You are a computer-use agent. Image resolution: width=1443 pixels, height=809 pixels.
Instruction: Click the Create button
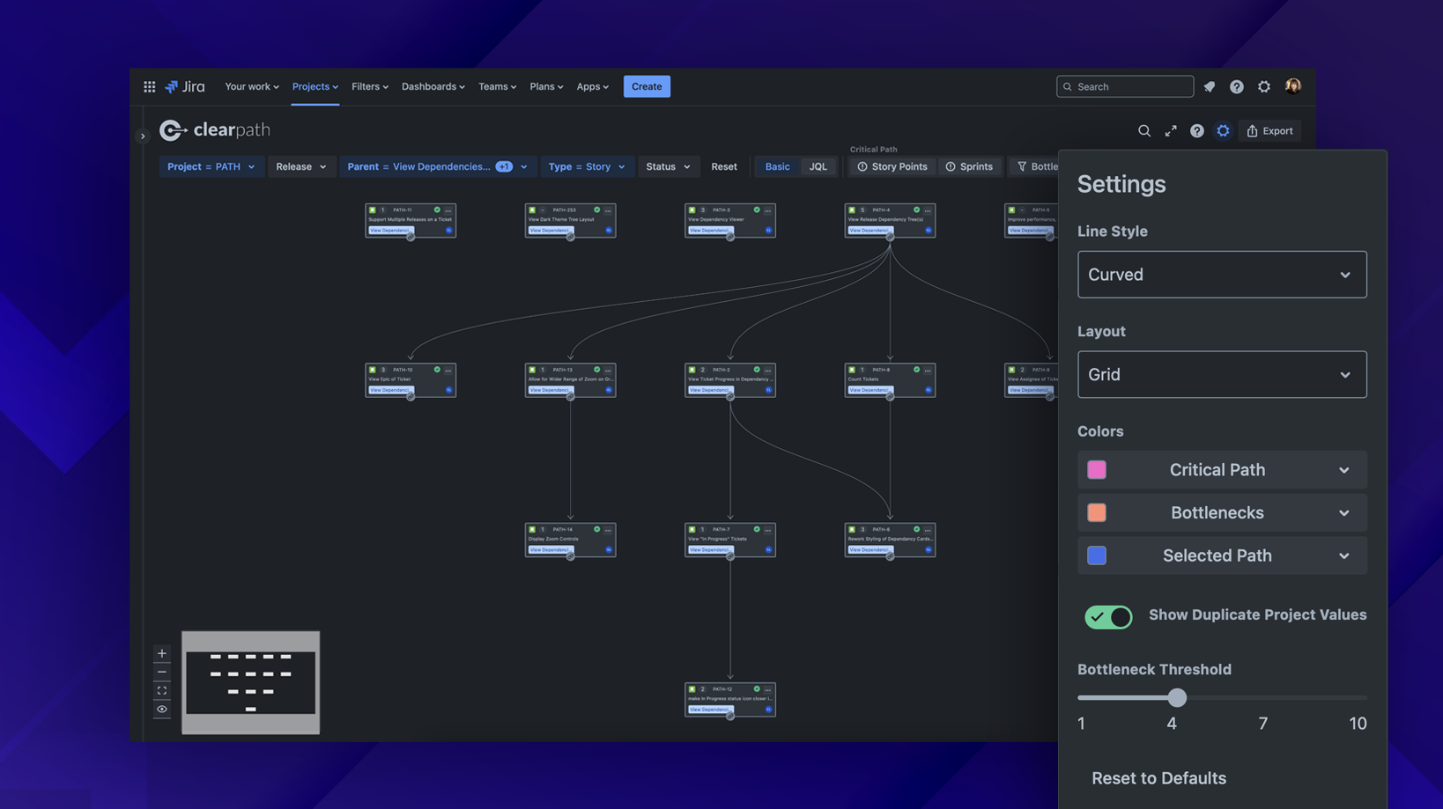click(647, 86)
